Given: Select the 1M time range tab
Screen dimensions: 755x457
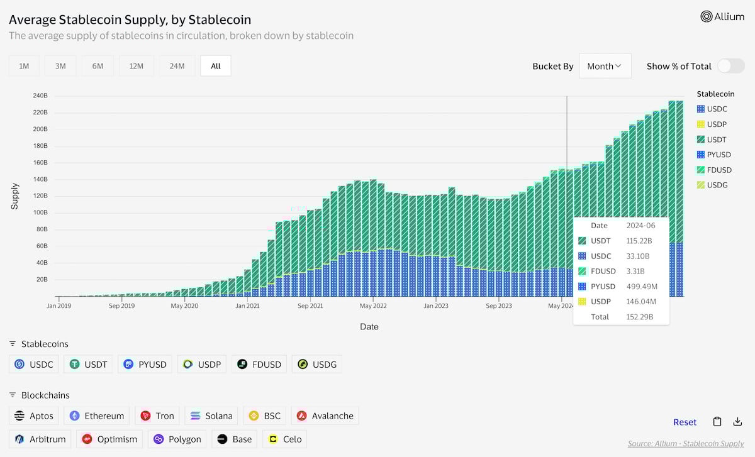Looking at the screenshot, I should [x=24, y=66].
